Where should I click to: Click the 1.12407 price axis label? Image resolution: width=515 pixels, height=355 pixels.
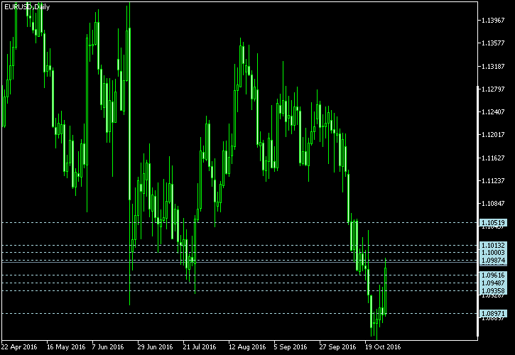tap(493, 112)
